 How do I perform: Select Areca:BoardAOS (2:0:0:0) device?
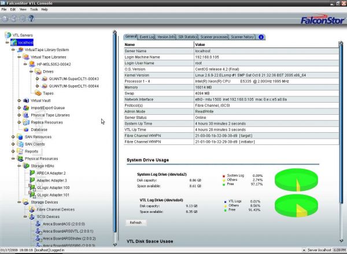pyautogui.click(x=64, y=224)
